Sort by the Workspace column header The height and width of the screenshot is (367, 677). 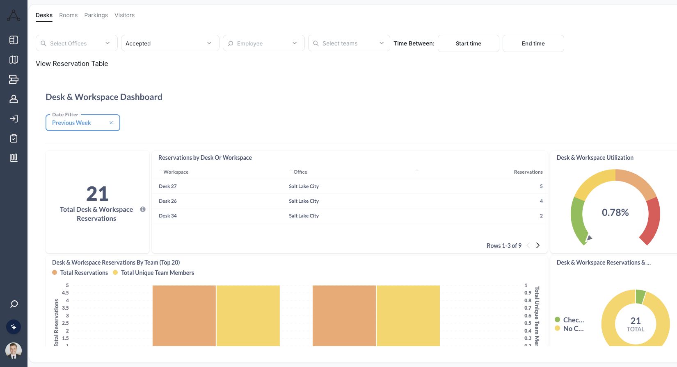click(176, 172)
